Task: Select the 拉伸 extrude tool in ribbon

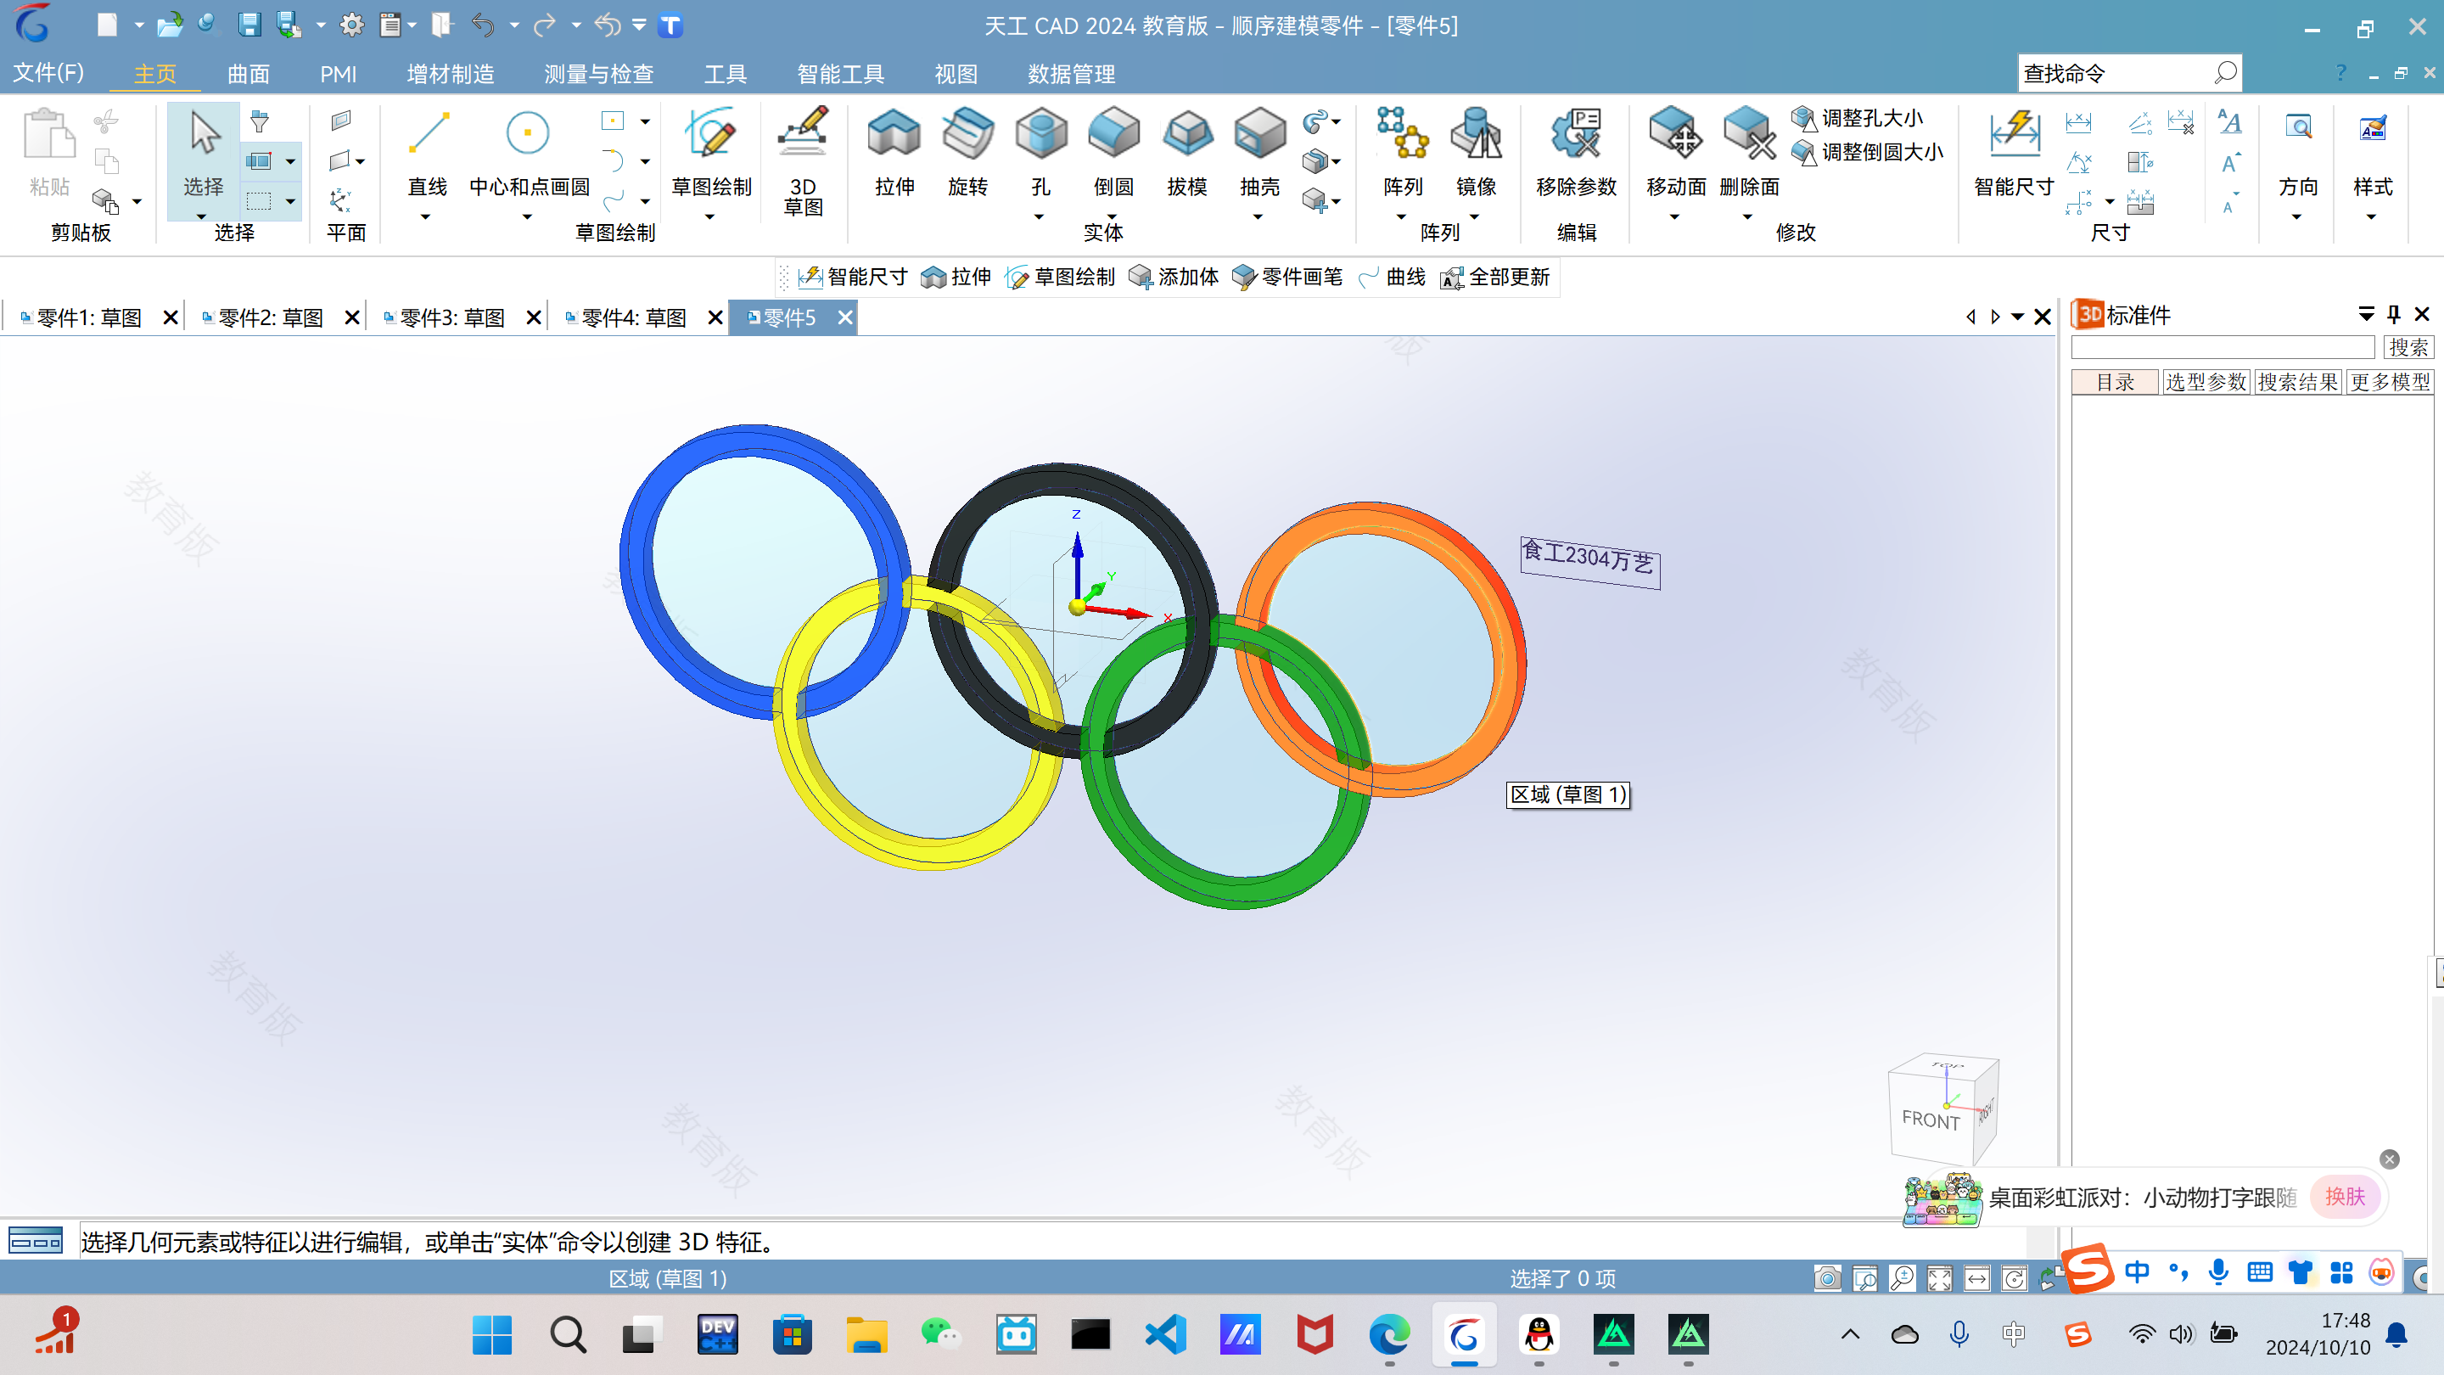Action: pyautogui.click(x=894, y=152)
